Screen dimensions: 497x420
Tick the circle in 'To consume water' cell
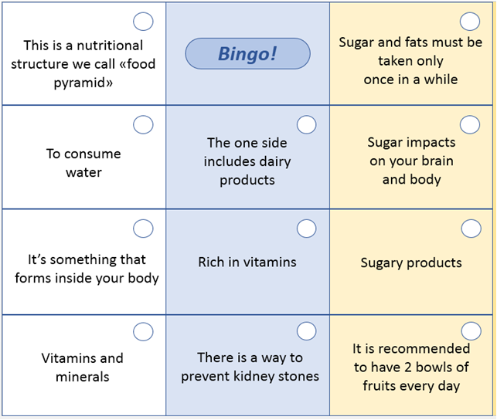point(143,124)
